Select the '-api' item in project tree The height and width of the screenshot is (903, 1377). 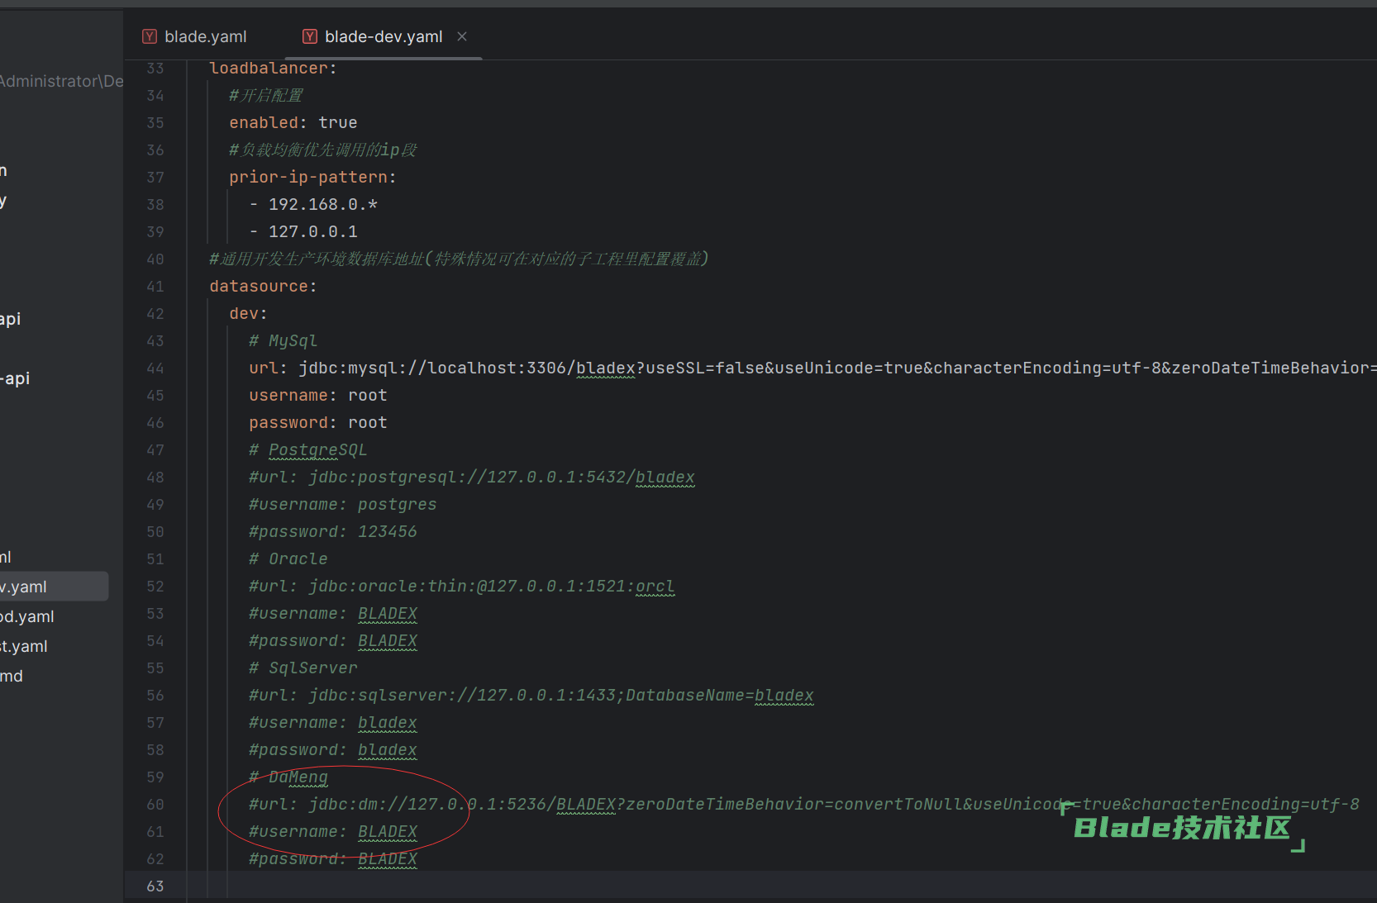(15, 378)
